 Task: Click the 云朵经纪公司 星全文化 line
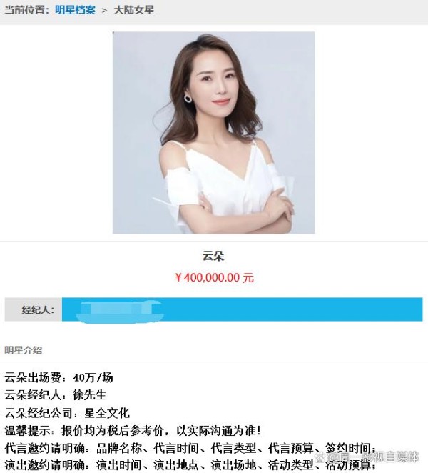67,413
